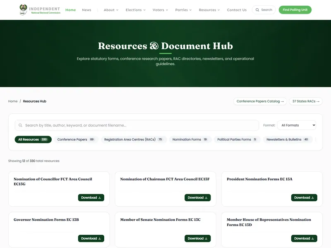Click the 'Showing 12 of 330 total resources' text
The height and width of the screenshot is (248, 331).
pos(34,161)
